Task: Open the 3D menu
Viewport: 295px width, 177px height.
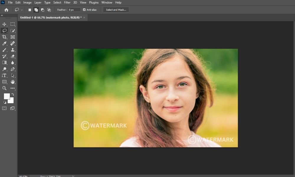Action: click(75, 2)
